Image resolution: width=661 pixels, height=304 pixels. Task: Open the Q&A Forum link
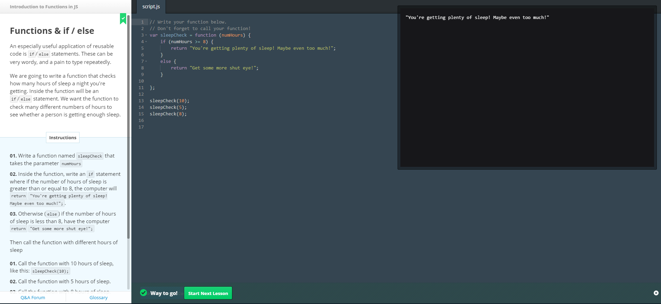33,297
